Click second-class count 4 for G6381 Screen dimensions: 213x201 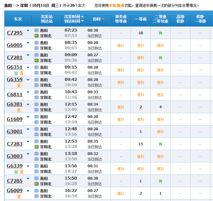click(161, 107)
